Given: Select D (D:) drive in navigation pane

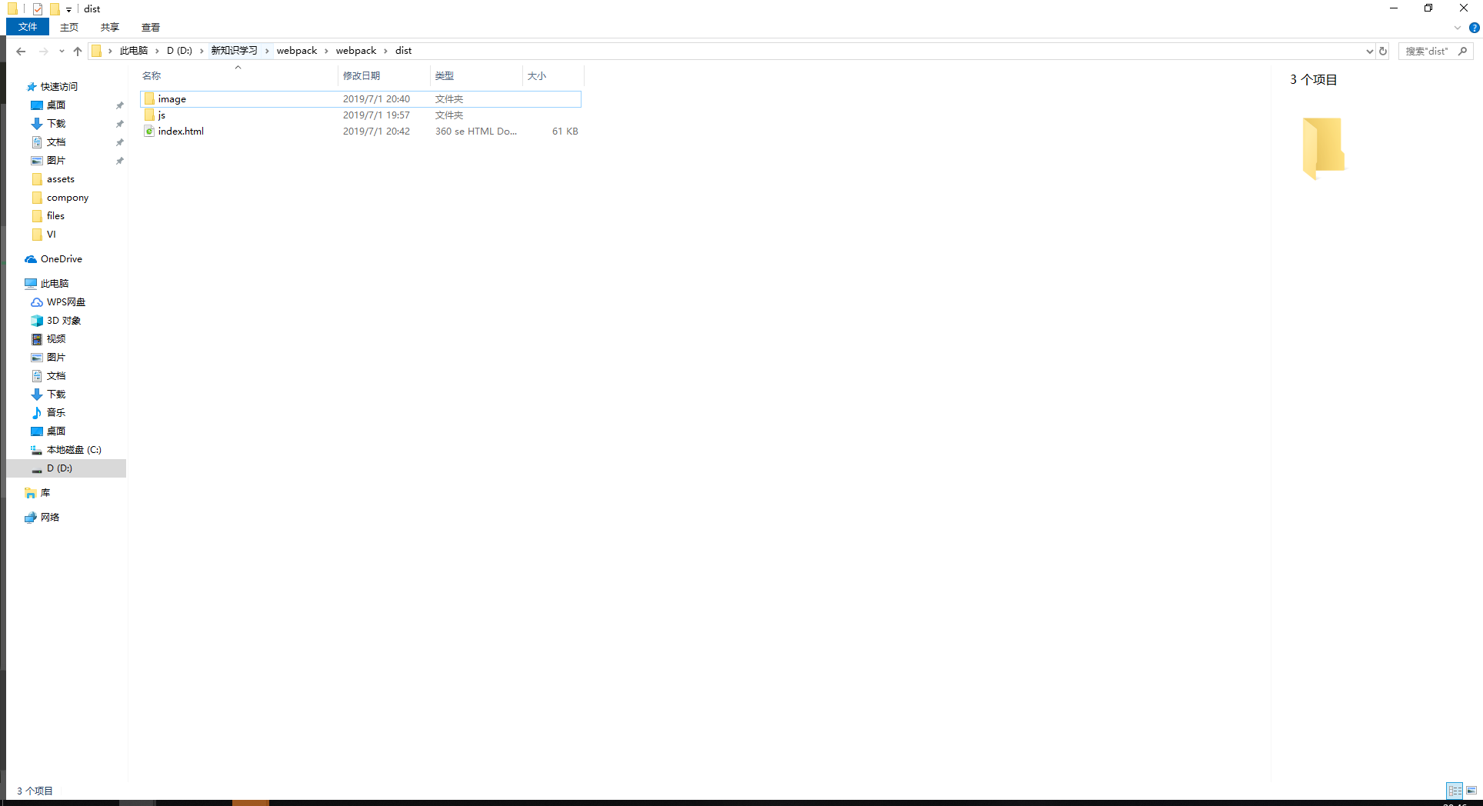Looking at the screenshot, I should [x=66, y=468].
